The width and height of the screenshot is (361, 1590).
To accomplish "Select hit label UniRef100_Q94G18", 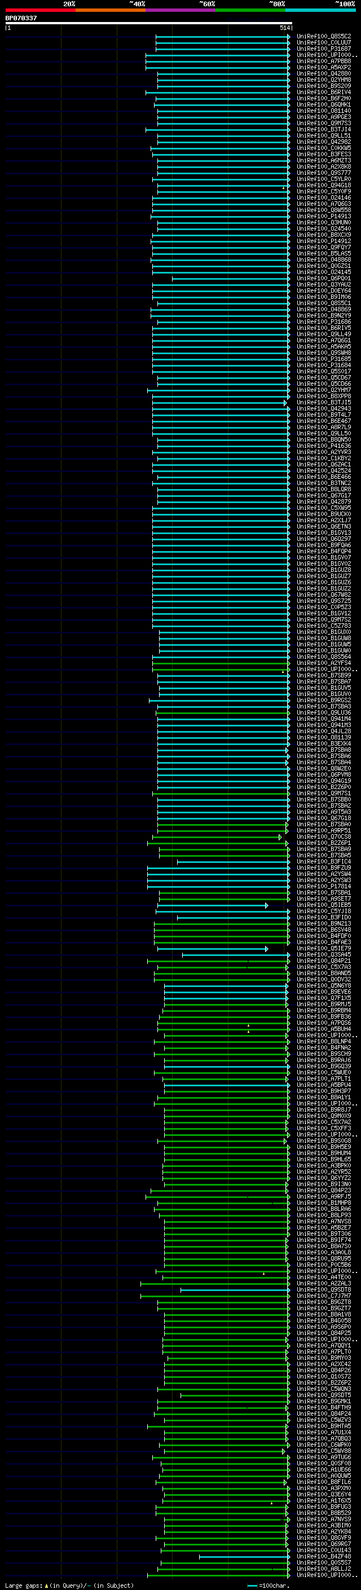I will click(324, 185).
